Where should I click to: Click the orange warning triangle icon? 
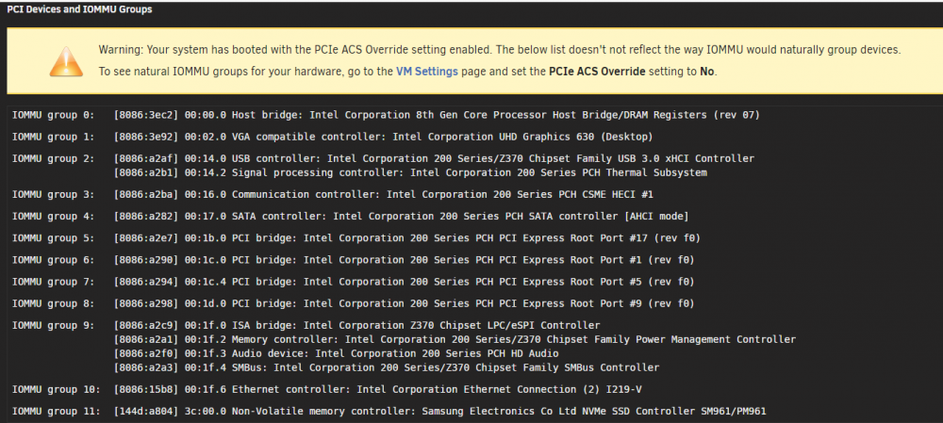point(66,61)
